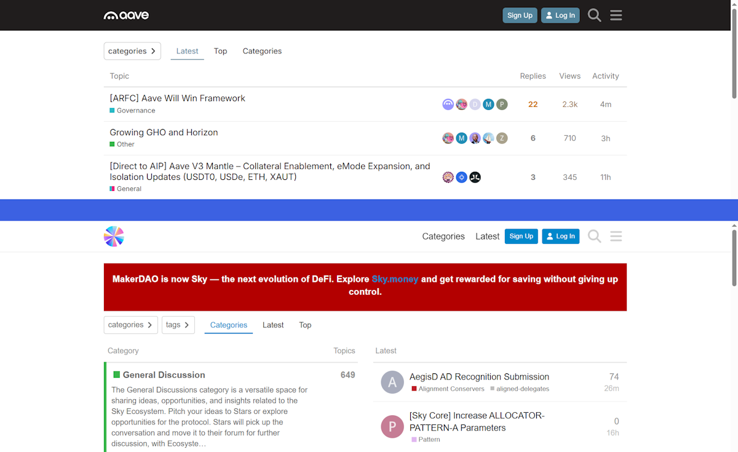Open the blue diamond avatar on Mantle topic

click(x=462, y=177)
